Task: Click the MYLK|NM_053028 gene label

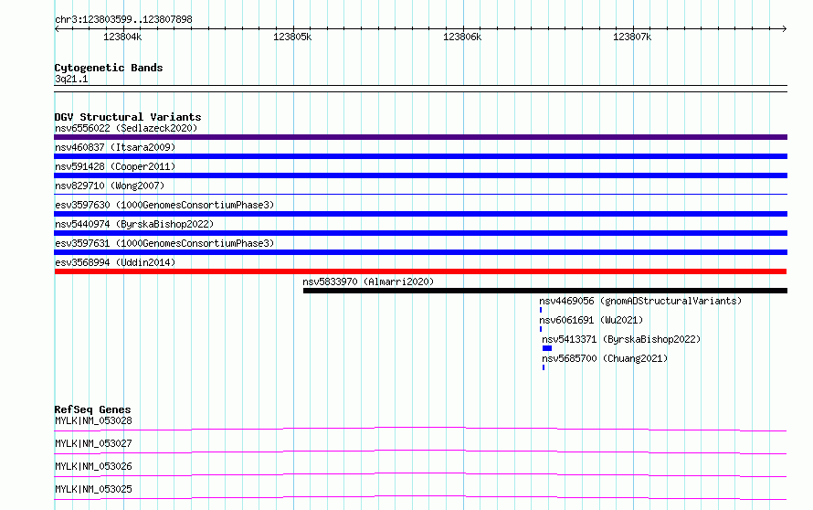Action: coord(93,420)
